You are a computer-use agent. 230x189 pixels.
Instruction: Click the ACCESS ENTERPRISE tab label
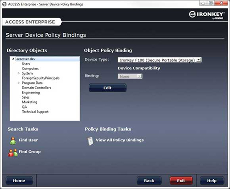tap(30, 22)
